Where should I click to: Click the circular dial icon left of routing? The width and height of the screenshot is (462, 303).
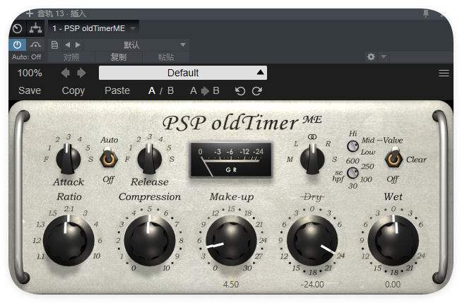click(x=18, y=28)
